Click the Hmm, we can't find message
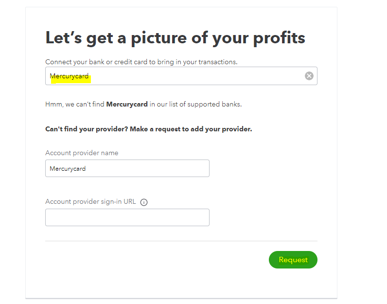The height and width of the screenshot is (304, 387). pos(143,104)
